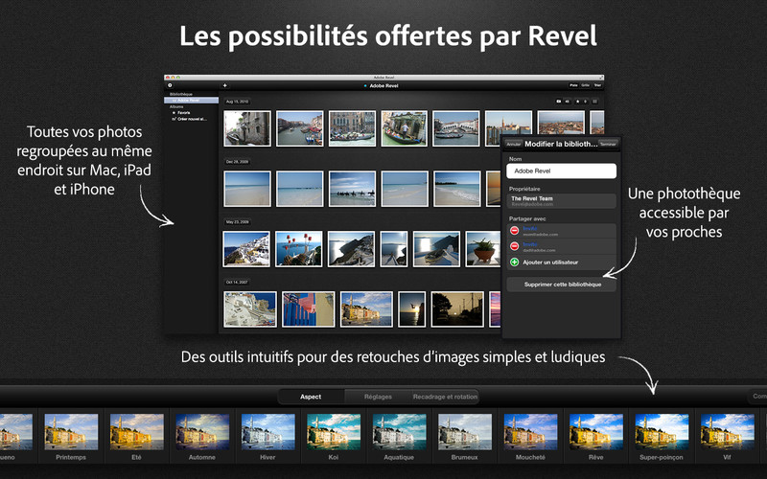Click the Aug 15, 2010 date label
The width and height of the screenshot is (767, 479).
[237, 102]
